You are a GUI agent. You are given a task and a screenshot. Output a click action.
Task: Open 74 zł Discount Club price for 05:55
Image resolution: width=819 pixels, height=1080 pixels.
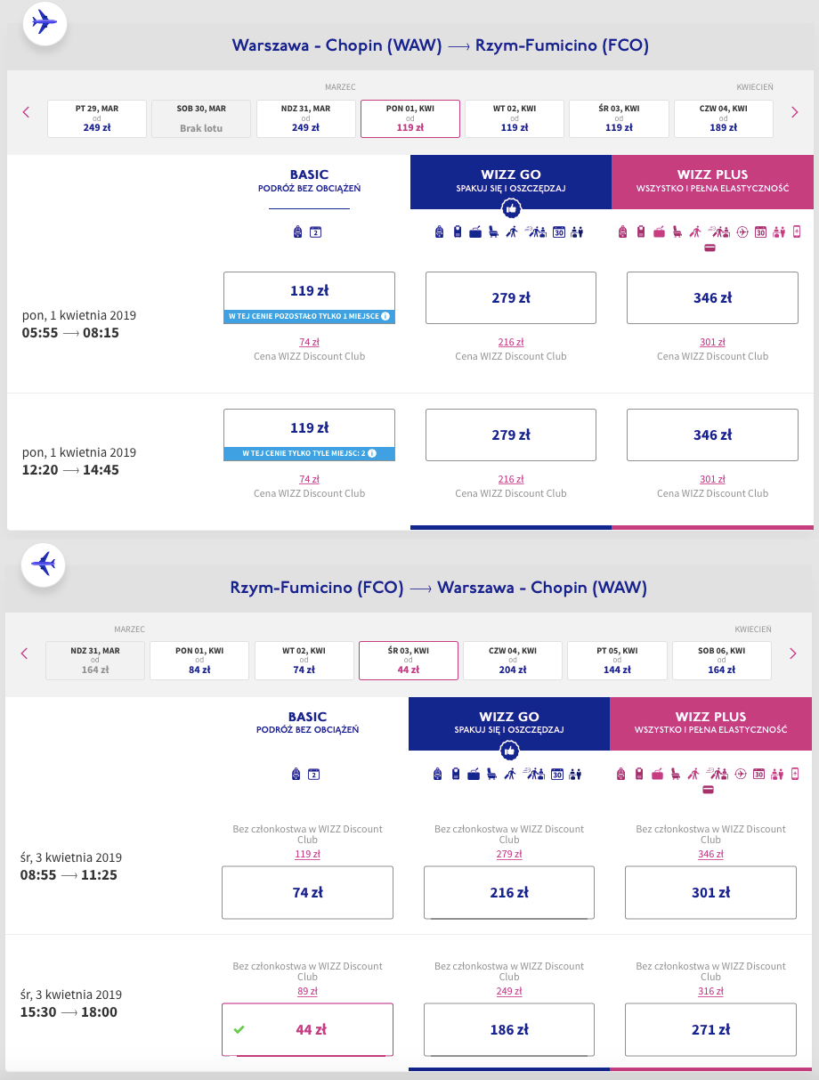309,342
